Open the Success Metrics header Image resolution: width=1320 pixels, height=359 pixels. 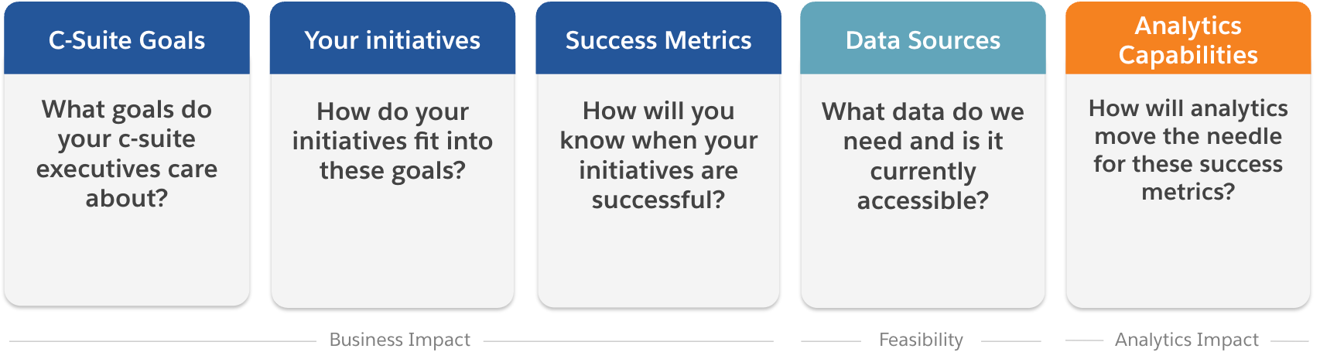[658, 39]
